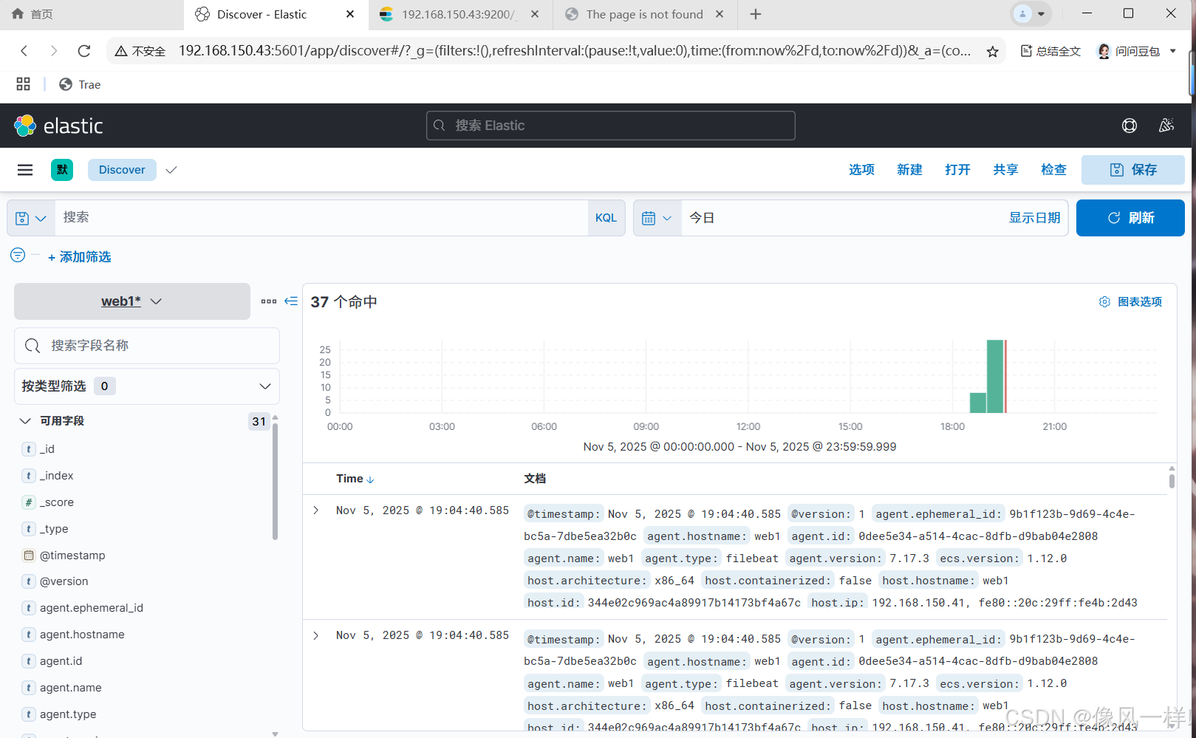The image size is (1196, 738).
Task: Click the _score number type icon
Action: pos(29,502)
